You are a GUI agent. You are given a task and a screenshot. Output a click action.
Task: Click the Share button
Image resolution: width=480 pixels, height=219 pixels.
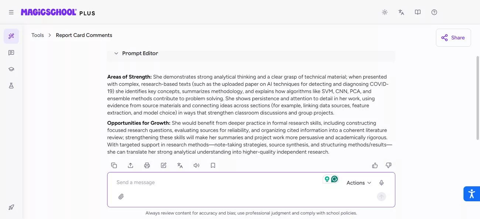tap(453, 38)
